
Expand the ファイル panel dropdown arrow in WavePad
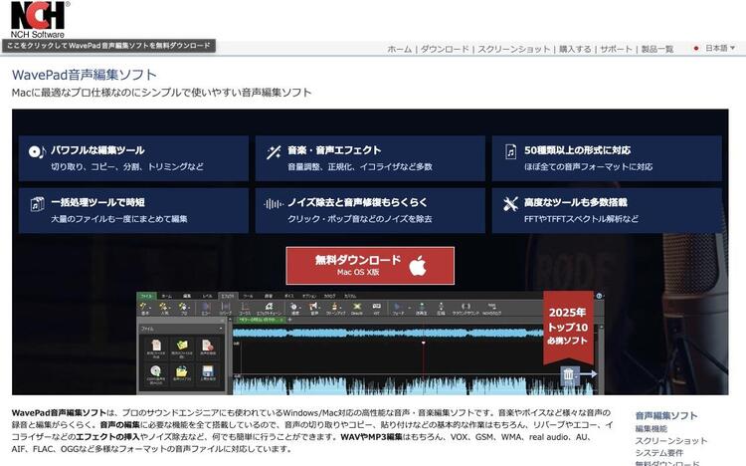(221, 329)
